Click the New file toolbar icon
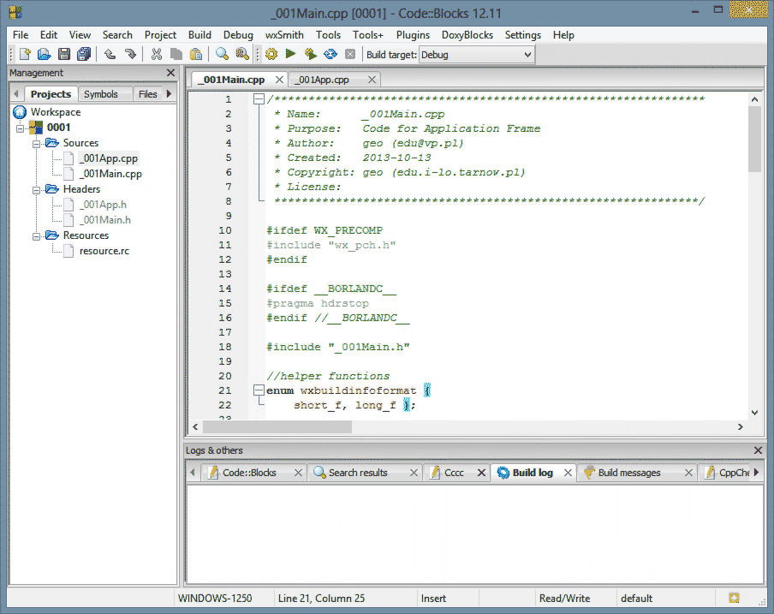Screen dimensions: 774x614 (25, 54)
